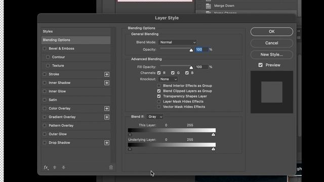Click the Fill Opacity slider handle
This screenshot has height=182, width=324.
point(191,67)
